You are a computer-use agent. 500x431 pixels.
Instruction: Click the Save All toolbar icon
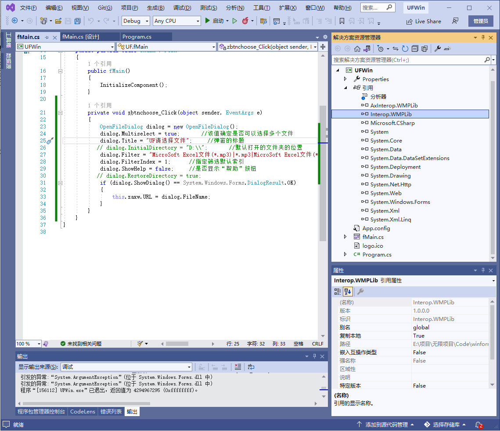coord(78,21)
